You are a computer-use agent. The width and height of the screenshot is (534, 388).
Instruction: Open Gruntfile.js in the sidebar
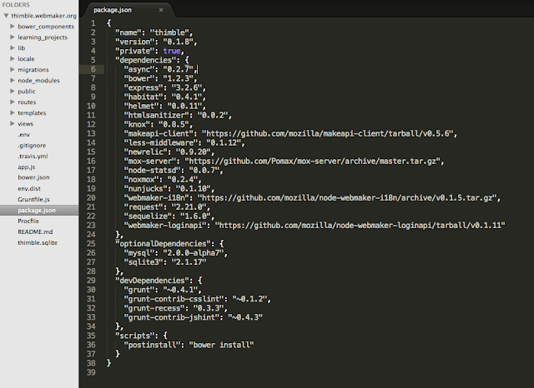click(x=33, y=200)
